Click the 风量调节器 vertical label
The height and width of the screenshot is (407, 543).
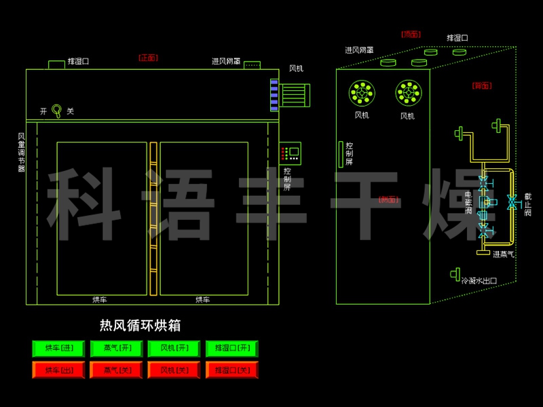point(22,152)
